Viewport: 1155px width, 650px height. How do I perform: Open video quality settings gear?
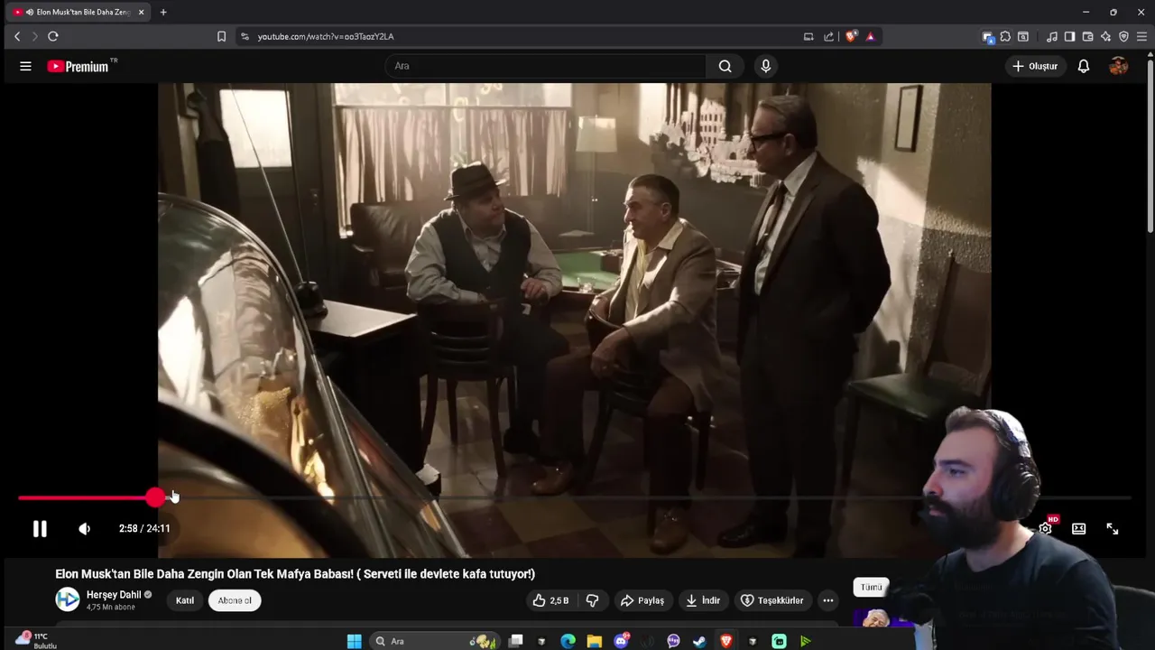tap(1045, 529)
